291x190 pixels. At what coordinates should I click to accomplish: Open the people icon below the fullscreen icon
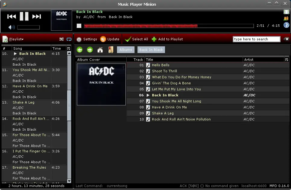click(286, 18)
